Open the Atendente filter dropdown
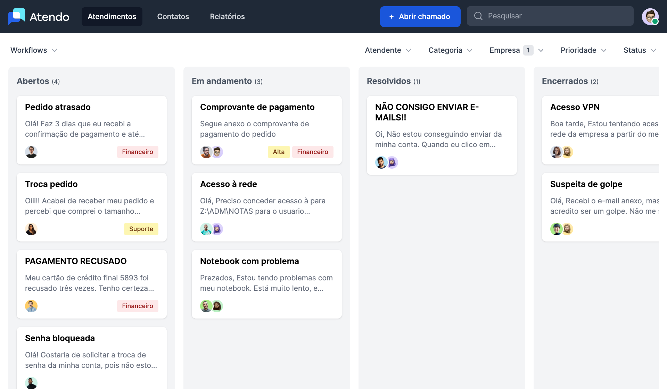Viewport: 667px width, 389px height. click(388, 50)
